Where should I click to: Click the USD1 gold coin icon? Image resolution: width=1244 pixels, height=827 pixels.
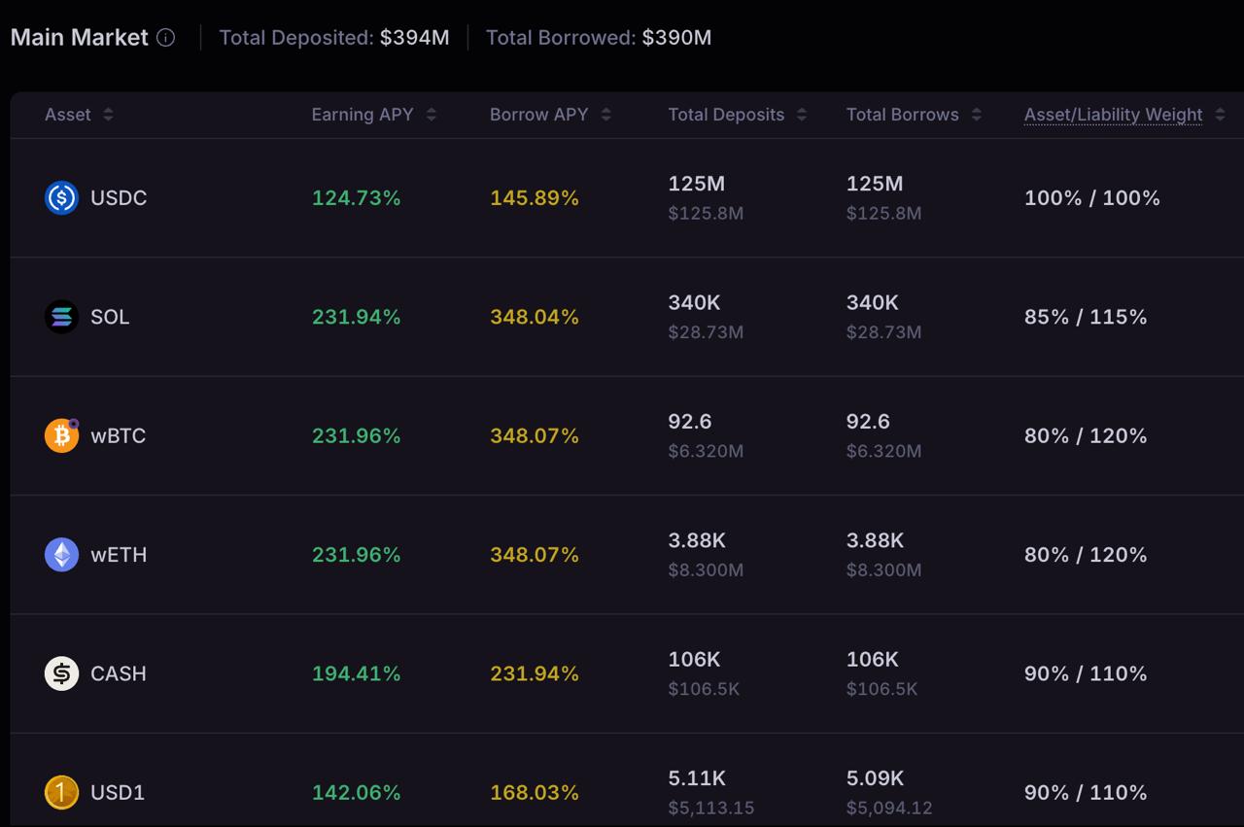click(61, 792)
